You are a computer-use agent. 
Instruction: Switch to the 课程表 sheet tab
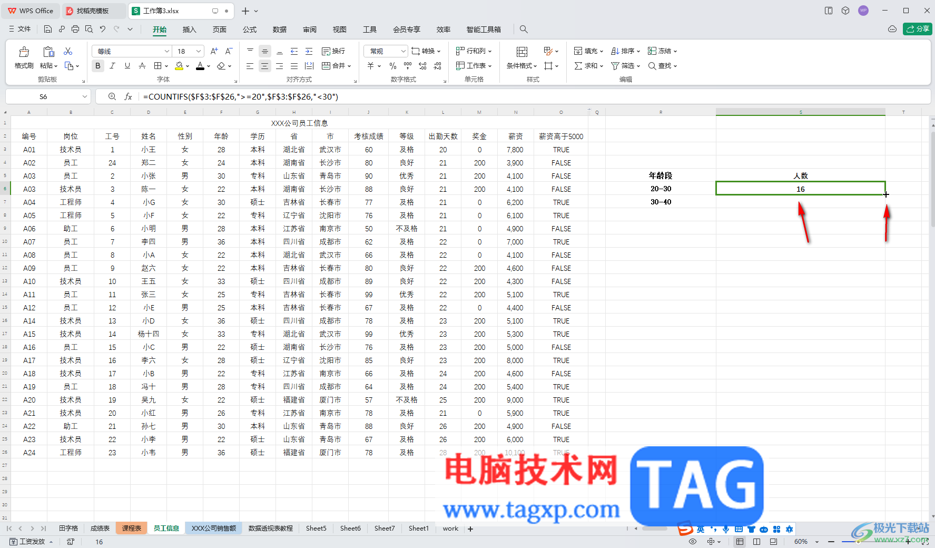point(132,529)
